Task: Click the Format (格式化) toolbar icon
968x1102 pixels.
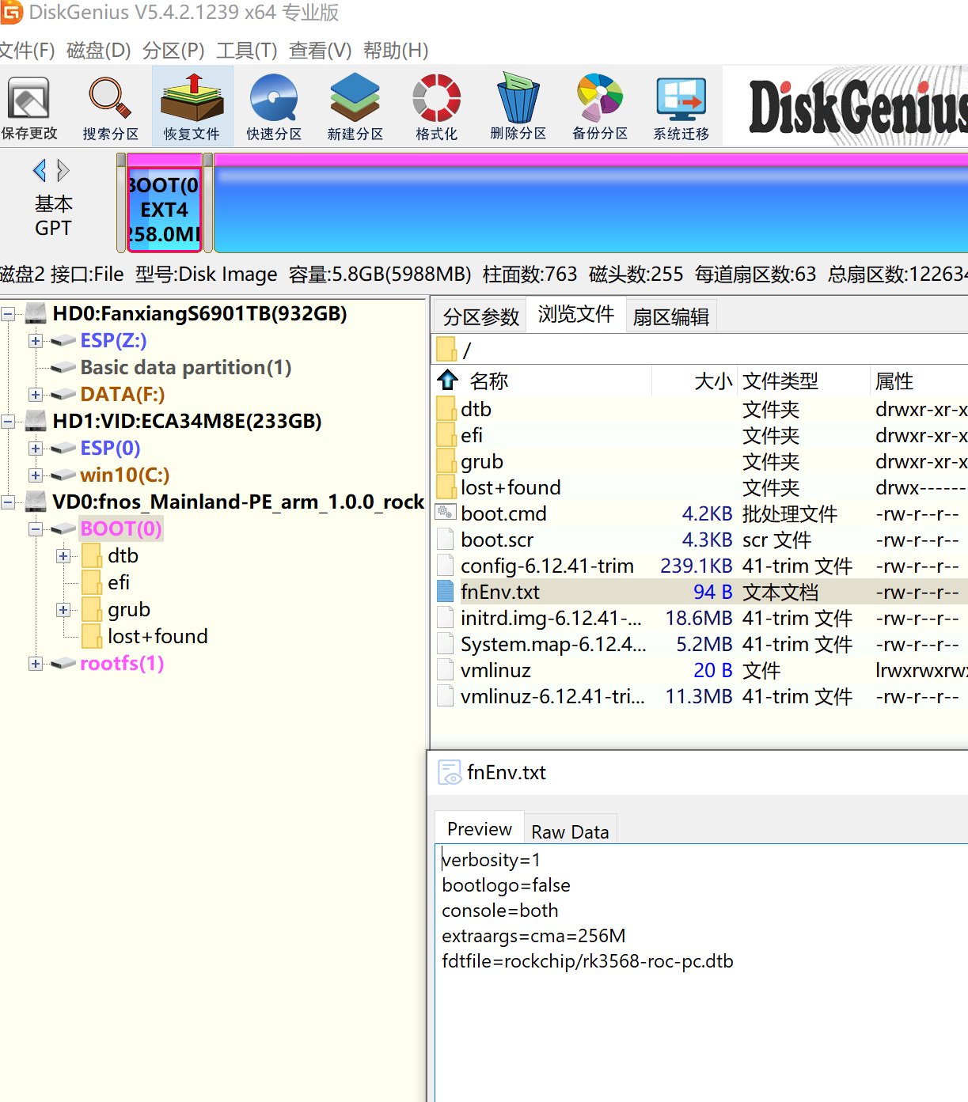Action: click(436, 108)
